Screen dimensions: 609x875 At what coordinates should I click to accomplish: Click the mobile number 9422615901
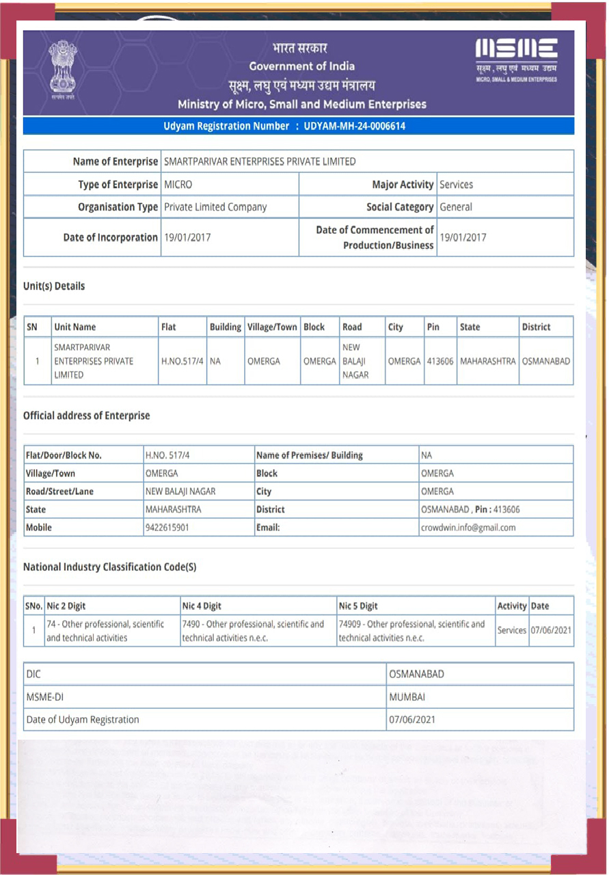167,528
